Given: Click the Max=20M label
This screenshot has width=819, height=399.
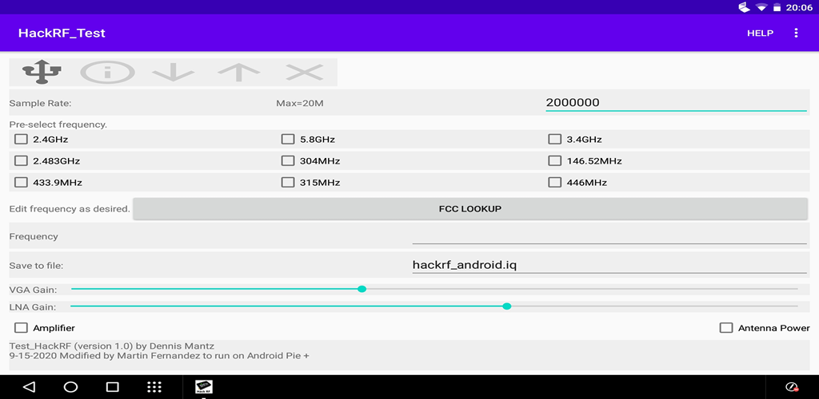Looking at the screenshot, I should (x=300, y=103).
